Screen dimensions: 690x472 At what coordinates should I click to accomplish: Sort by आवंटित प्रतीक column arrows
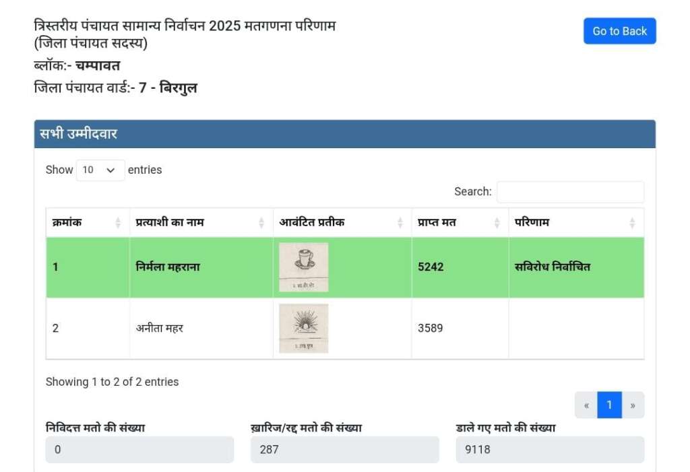point(400,222)
